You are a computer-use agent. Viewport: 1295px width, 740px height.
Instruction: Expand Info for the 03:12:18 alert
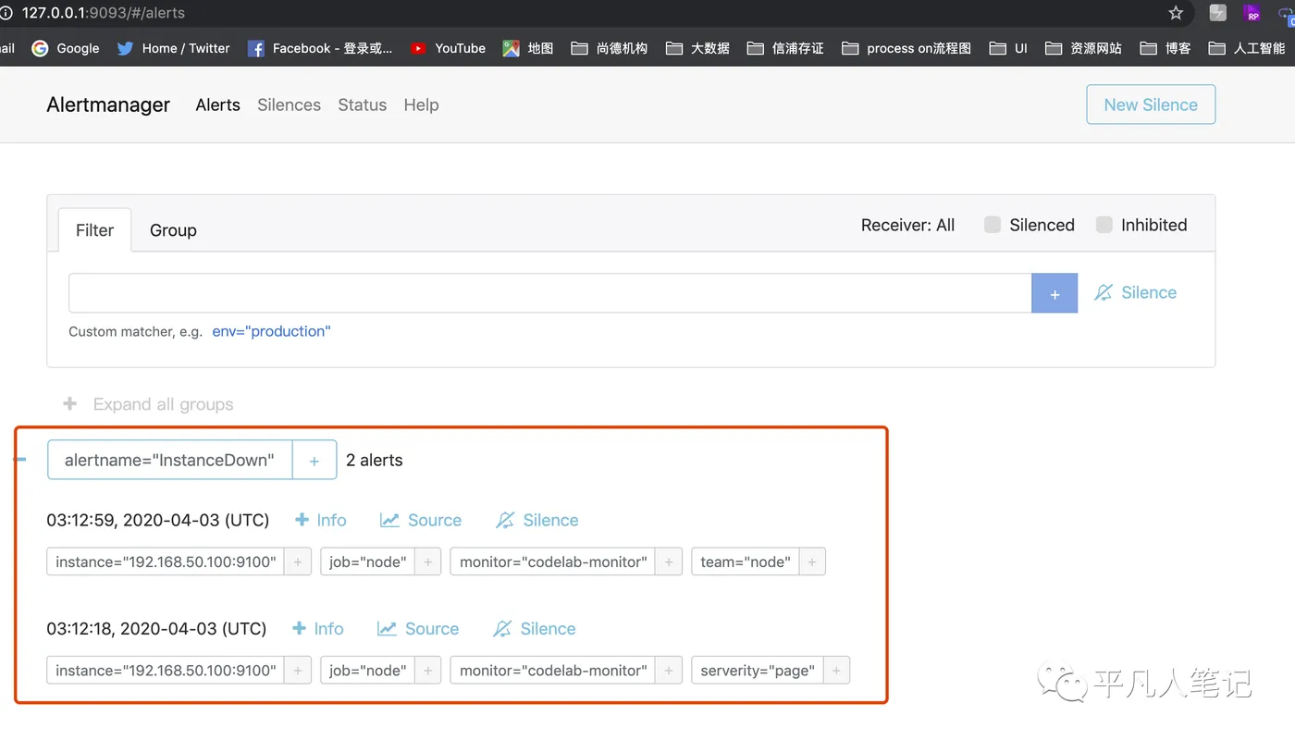pyautogui.click(x=317, y=628)
